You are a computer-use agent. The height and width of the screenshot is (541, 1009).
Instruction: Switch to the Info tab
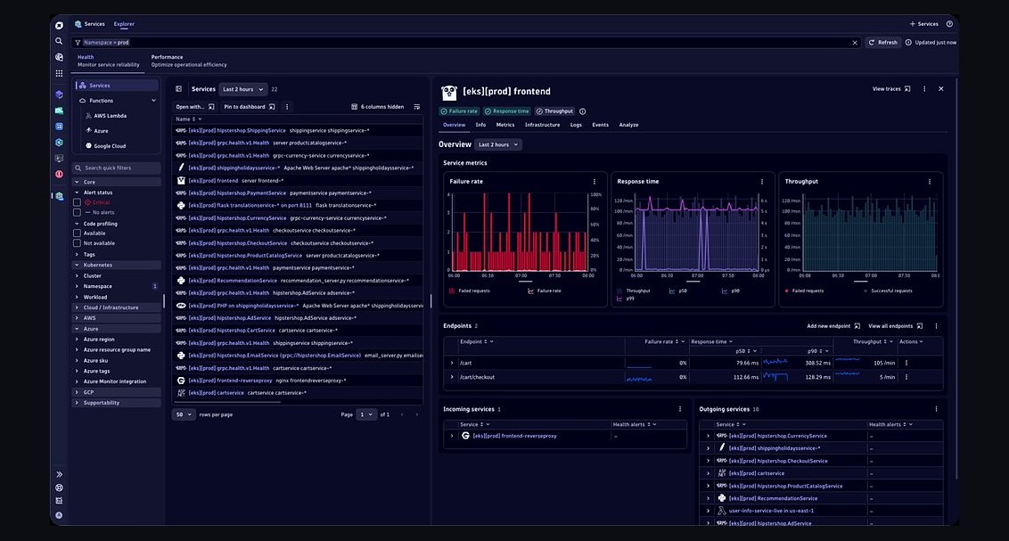pos(480,125)
